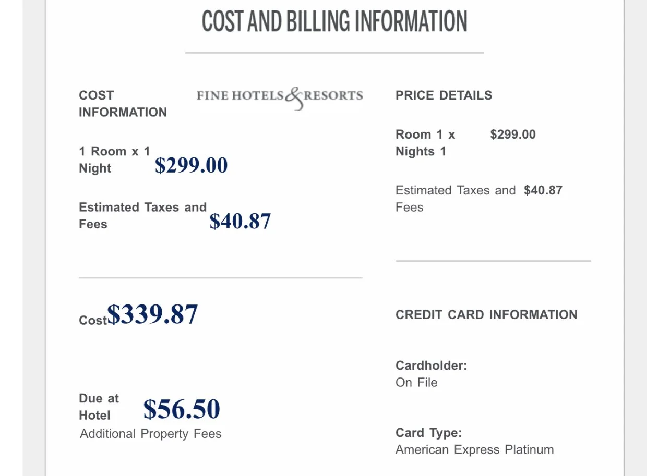Click the Cost Information section title
This screenshot has width=670, height=476.
click(x=123, y=104)
